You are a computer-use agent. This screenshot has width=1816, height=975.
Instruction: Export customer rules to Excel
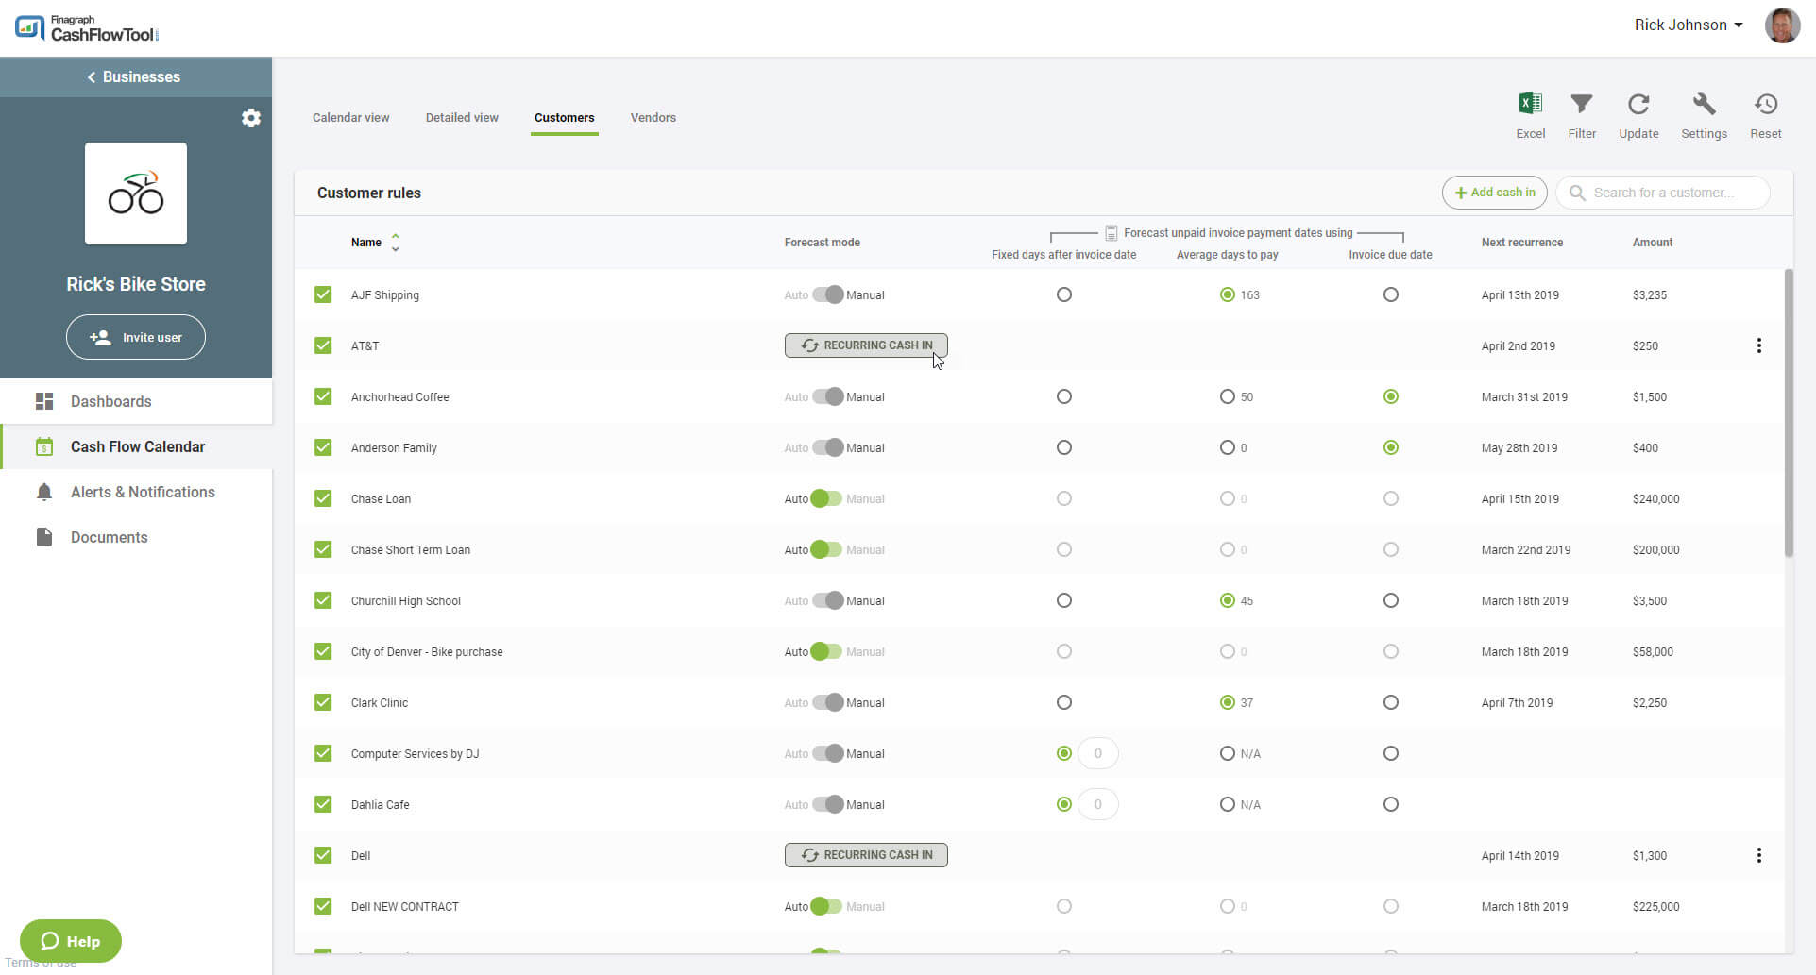click(1530, 116)
